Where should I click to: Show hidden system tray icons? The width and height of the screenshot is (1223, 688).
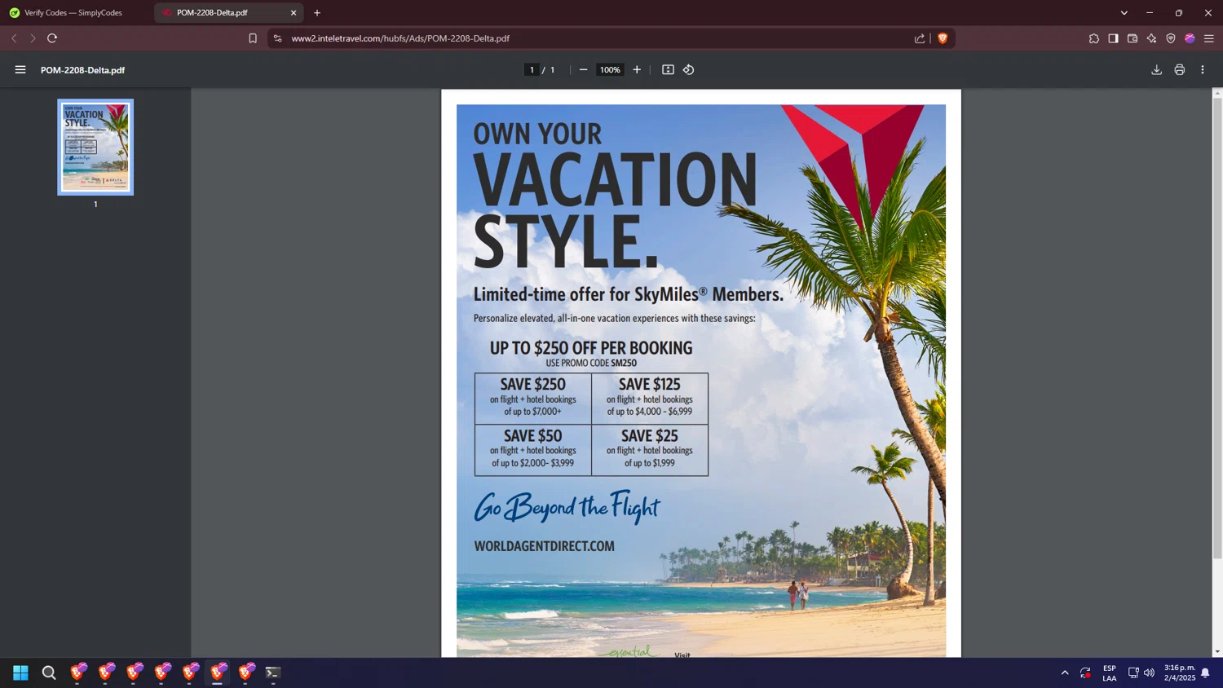click(1065, 673)
